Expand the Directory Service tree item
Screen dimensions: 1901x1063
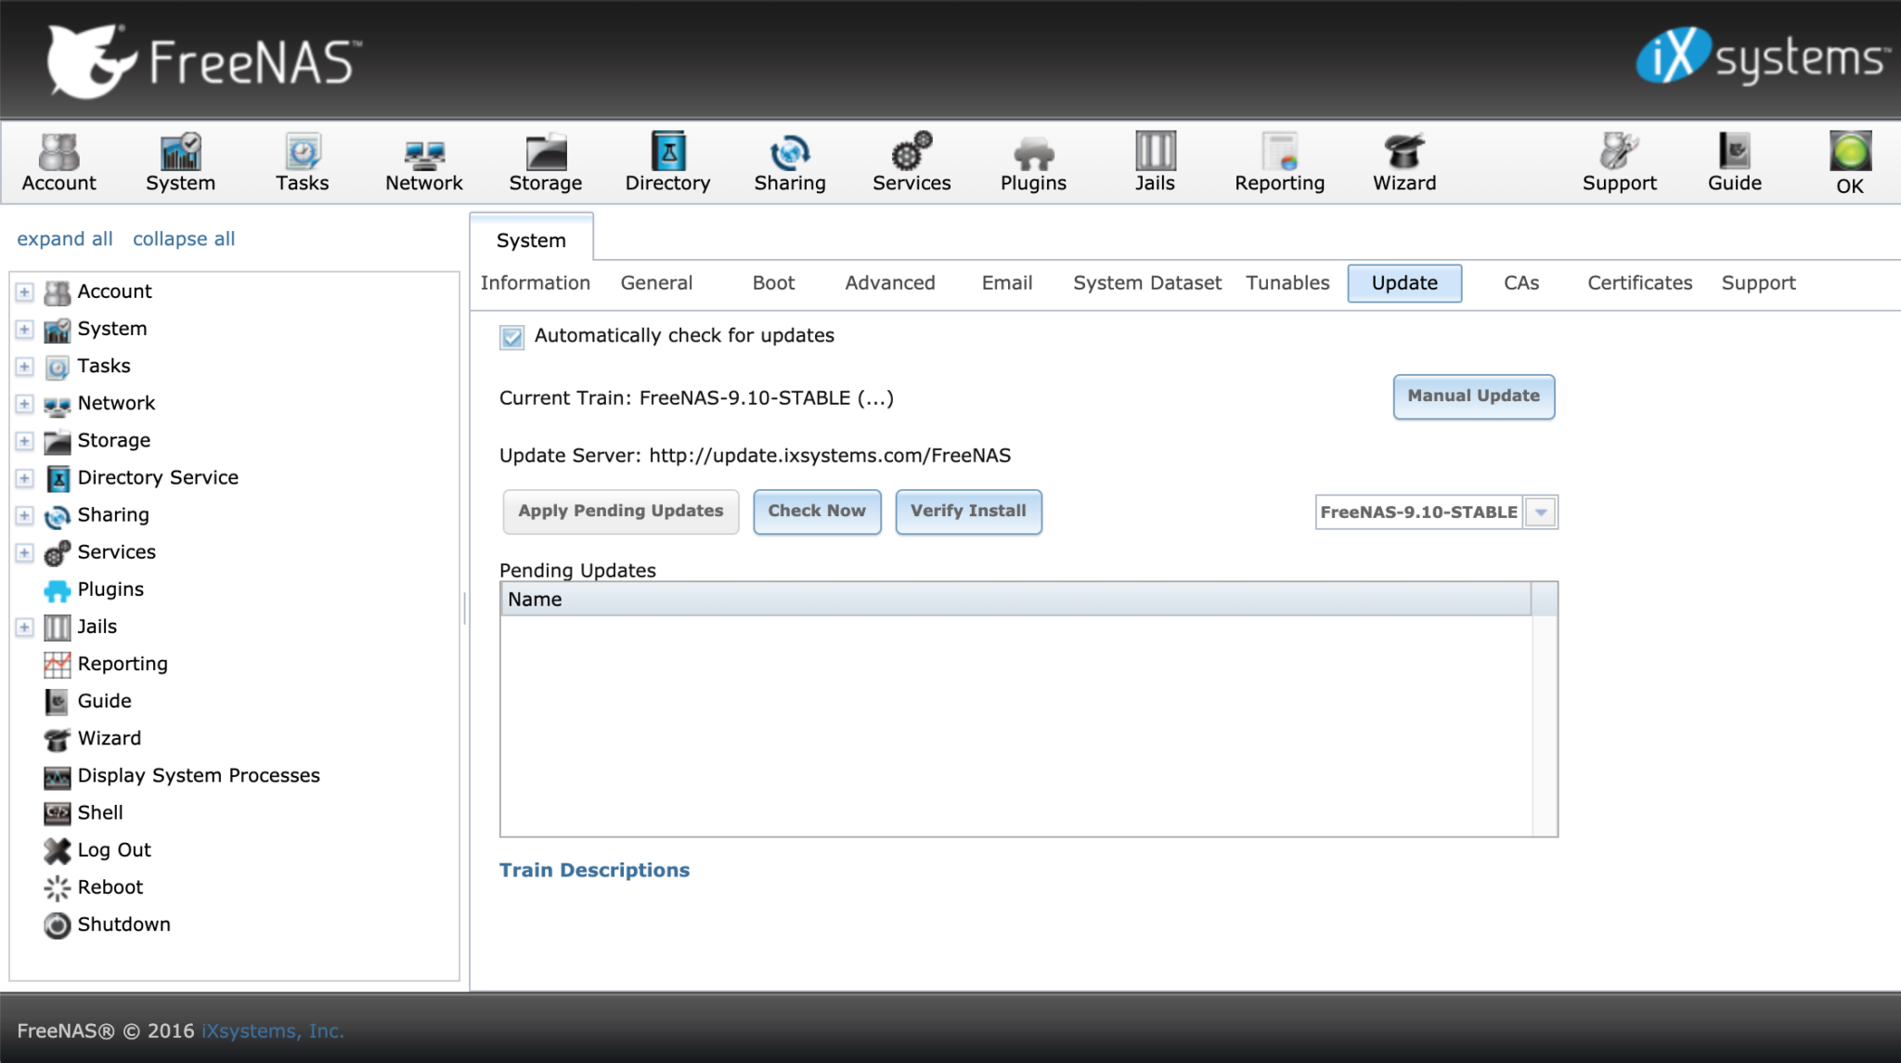point(23,477)
